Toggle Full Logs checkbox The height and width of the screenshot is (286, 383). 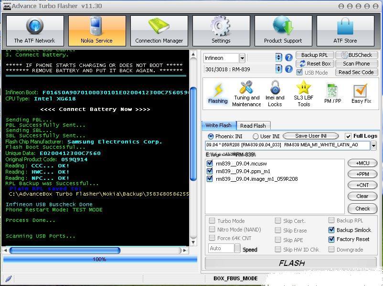[348, 136]
